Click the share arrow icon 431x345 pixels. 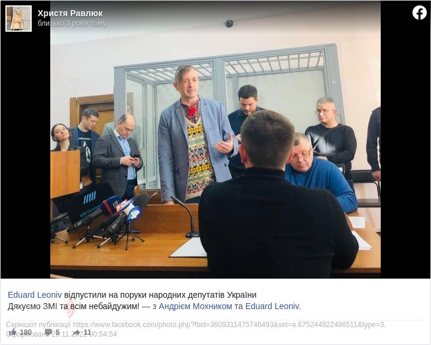(x=77, y=332)
